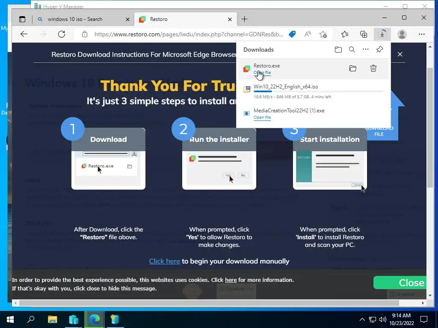Open a new browser tab
Viewport: 438px width, 328px height.
click(244, 19)
